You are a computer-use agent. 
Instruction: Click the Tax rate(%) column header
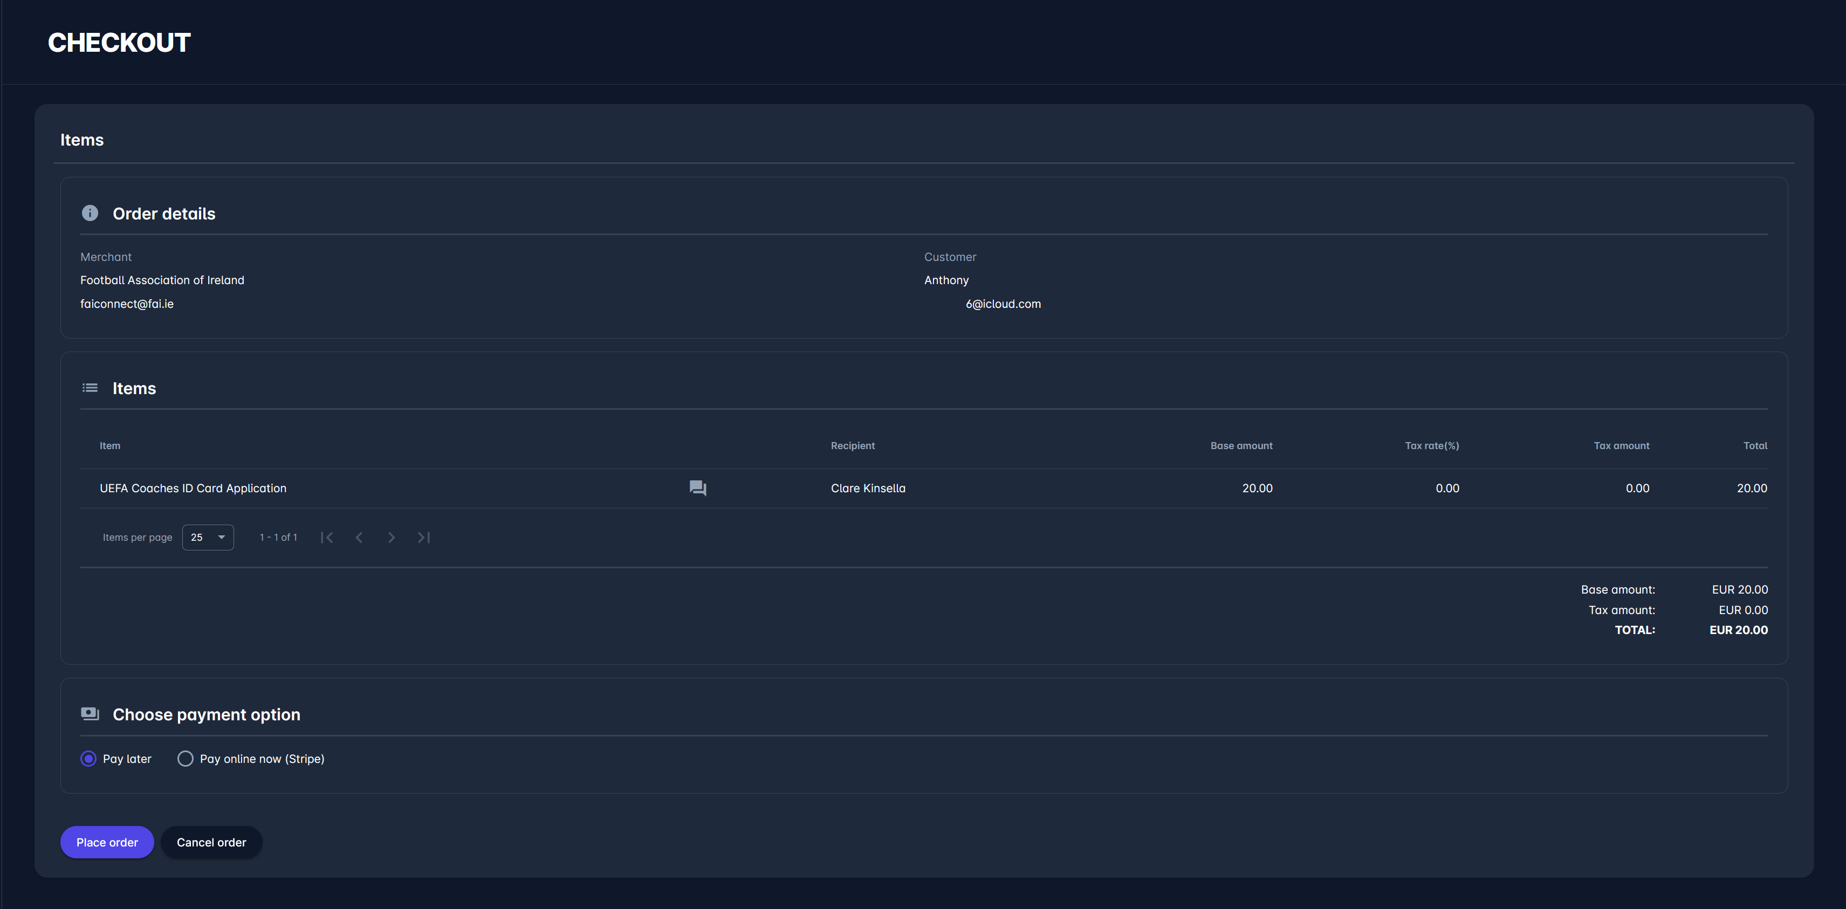[1431, 445]
